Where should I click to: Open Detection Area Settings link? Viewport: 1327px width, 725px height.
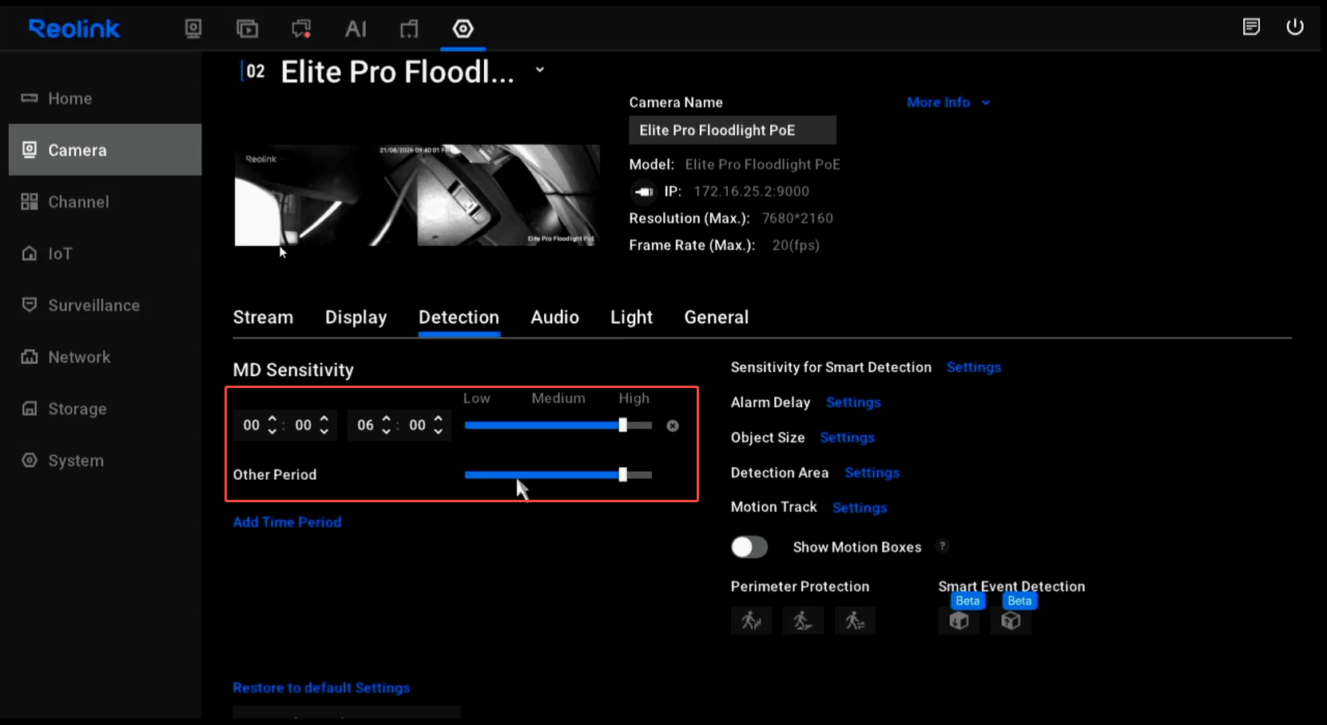(872, 473)
